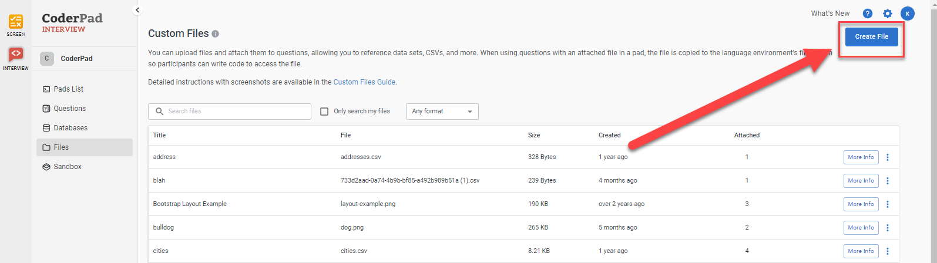Open the Custom Files Guide link
Screen dimensions: 937x263
pyautogui.click(x=364, y=82)
